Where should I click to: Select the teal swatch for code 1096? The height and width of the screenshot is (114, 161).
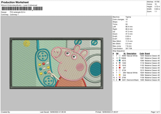click(x=120, y=60)
